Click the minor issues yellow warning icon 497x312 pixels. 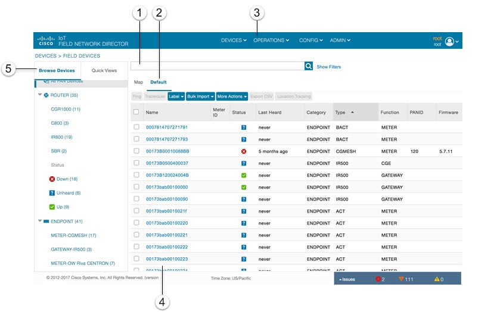coord(437,279)
